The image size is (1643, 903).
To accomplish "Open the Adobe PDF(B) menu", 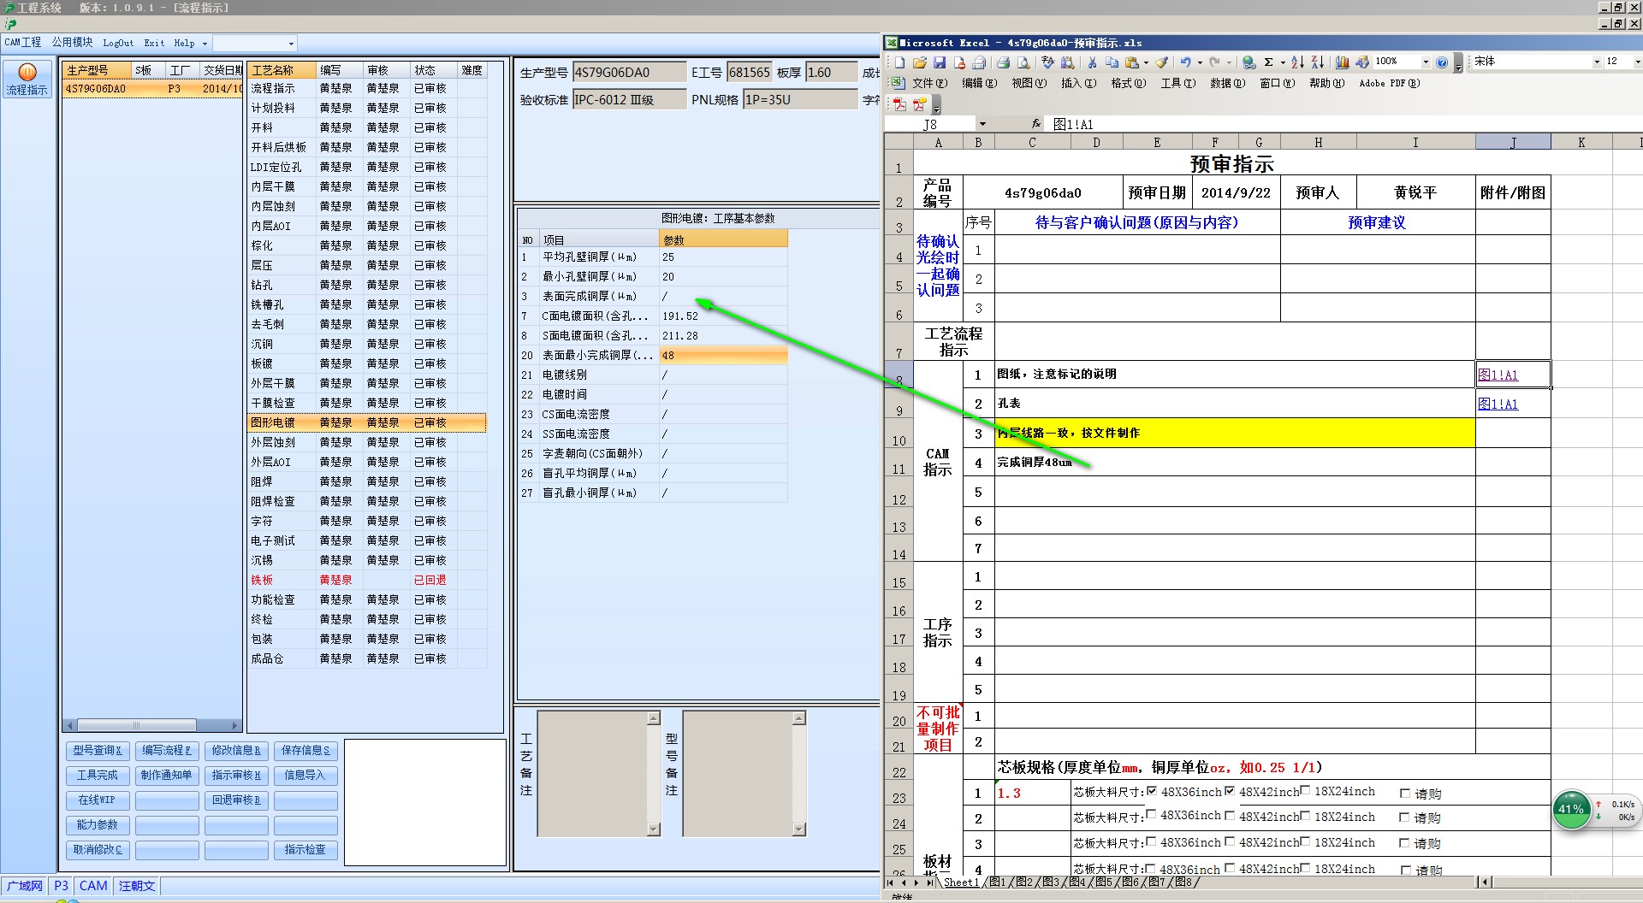I will (x=1389, y=83).
